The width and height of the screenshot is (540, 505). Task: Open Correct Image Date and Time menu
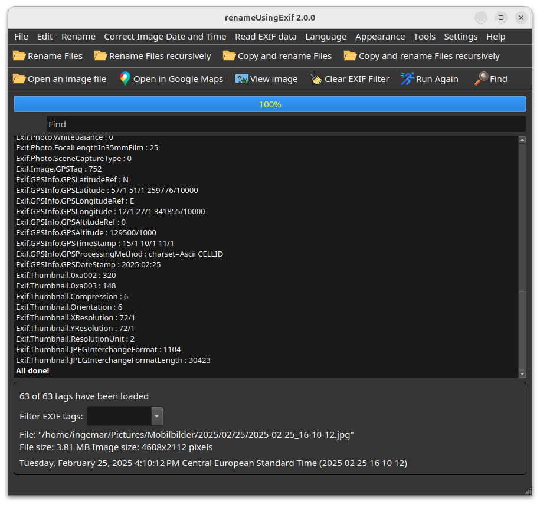tap(165, 37)
